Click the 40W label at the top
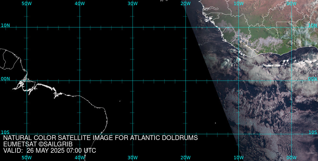Viewport: 318px width, 161px height. click(x=80, y=3)
